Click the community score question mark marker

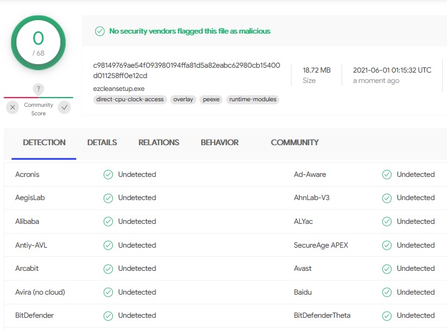pos(38,88)
